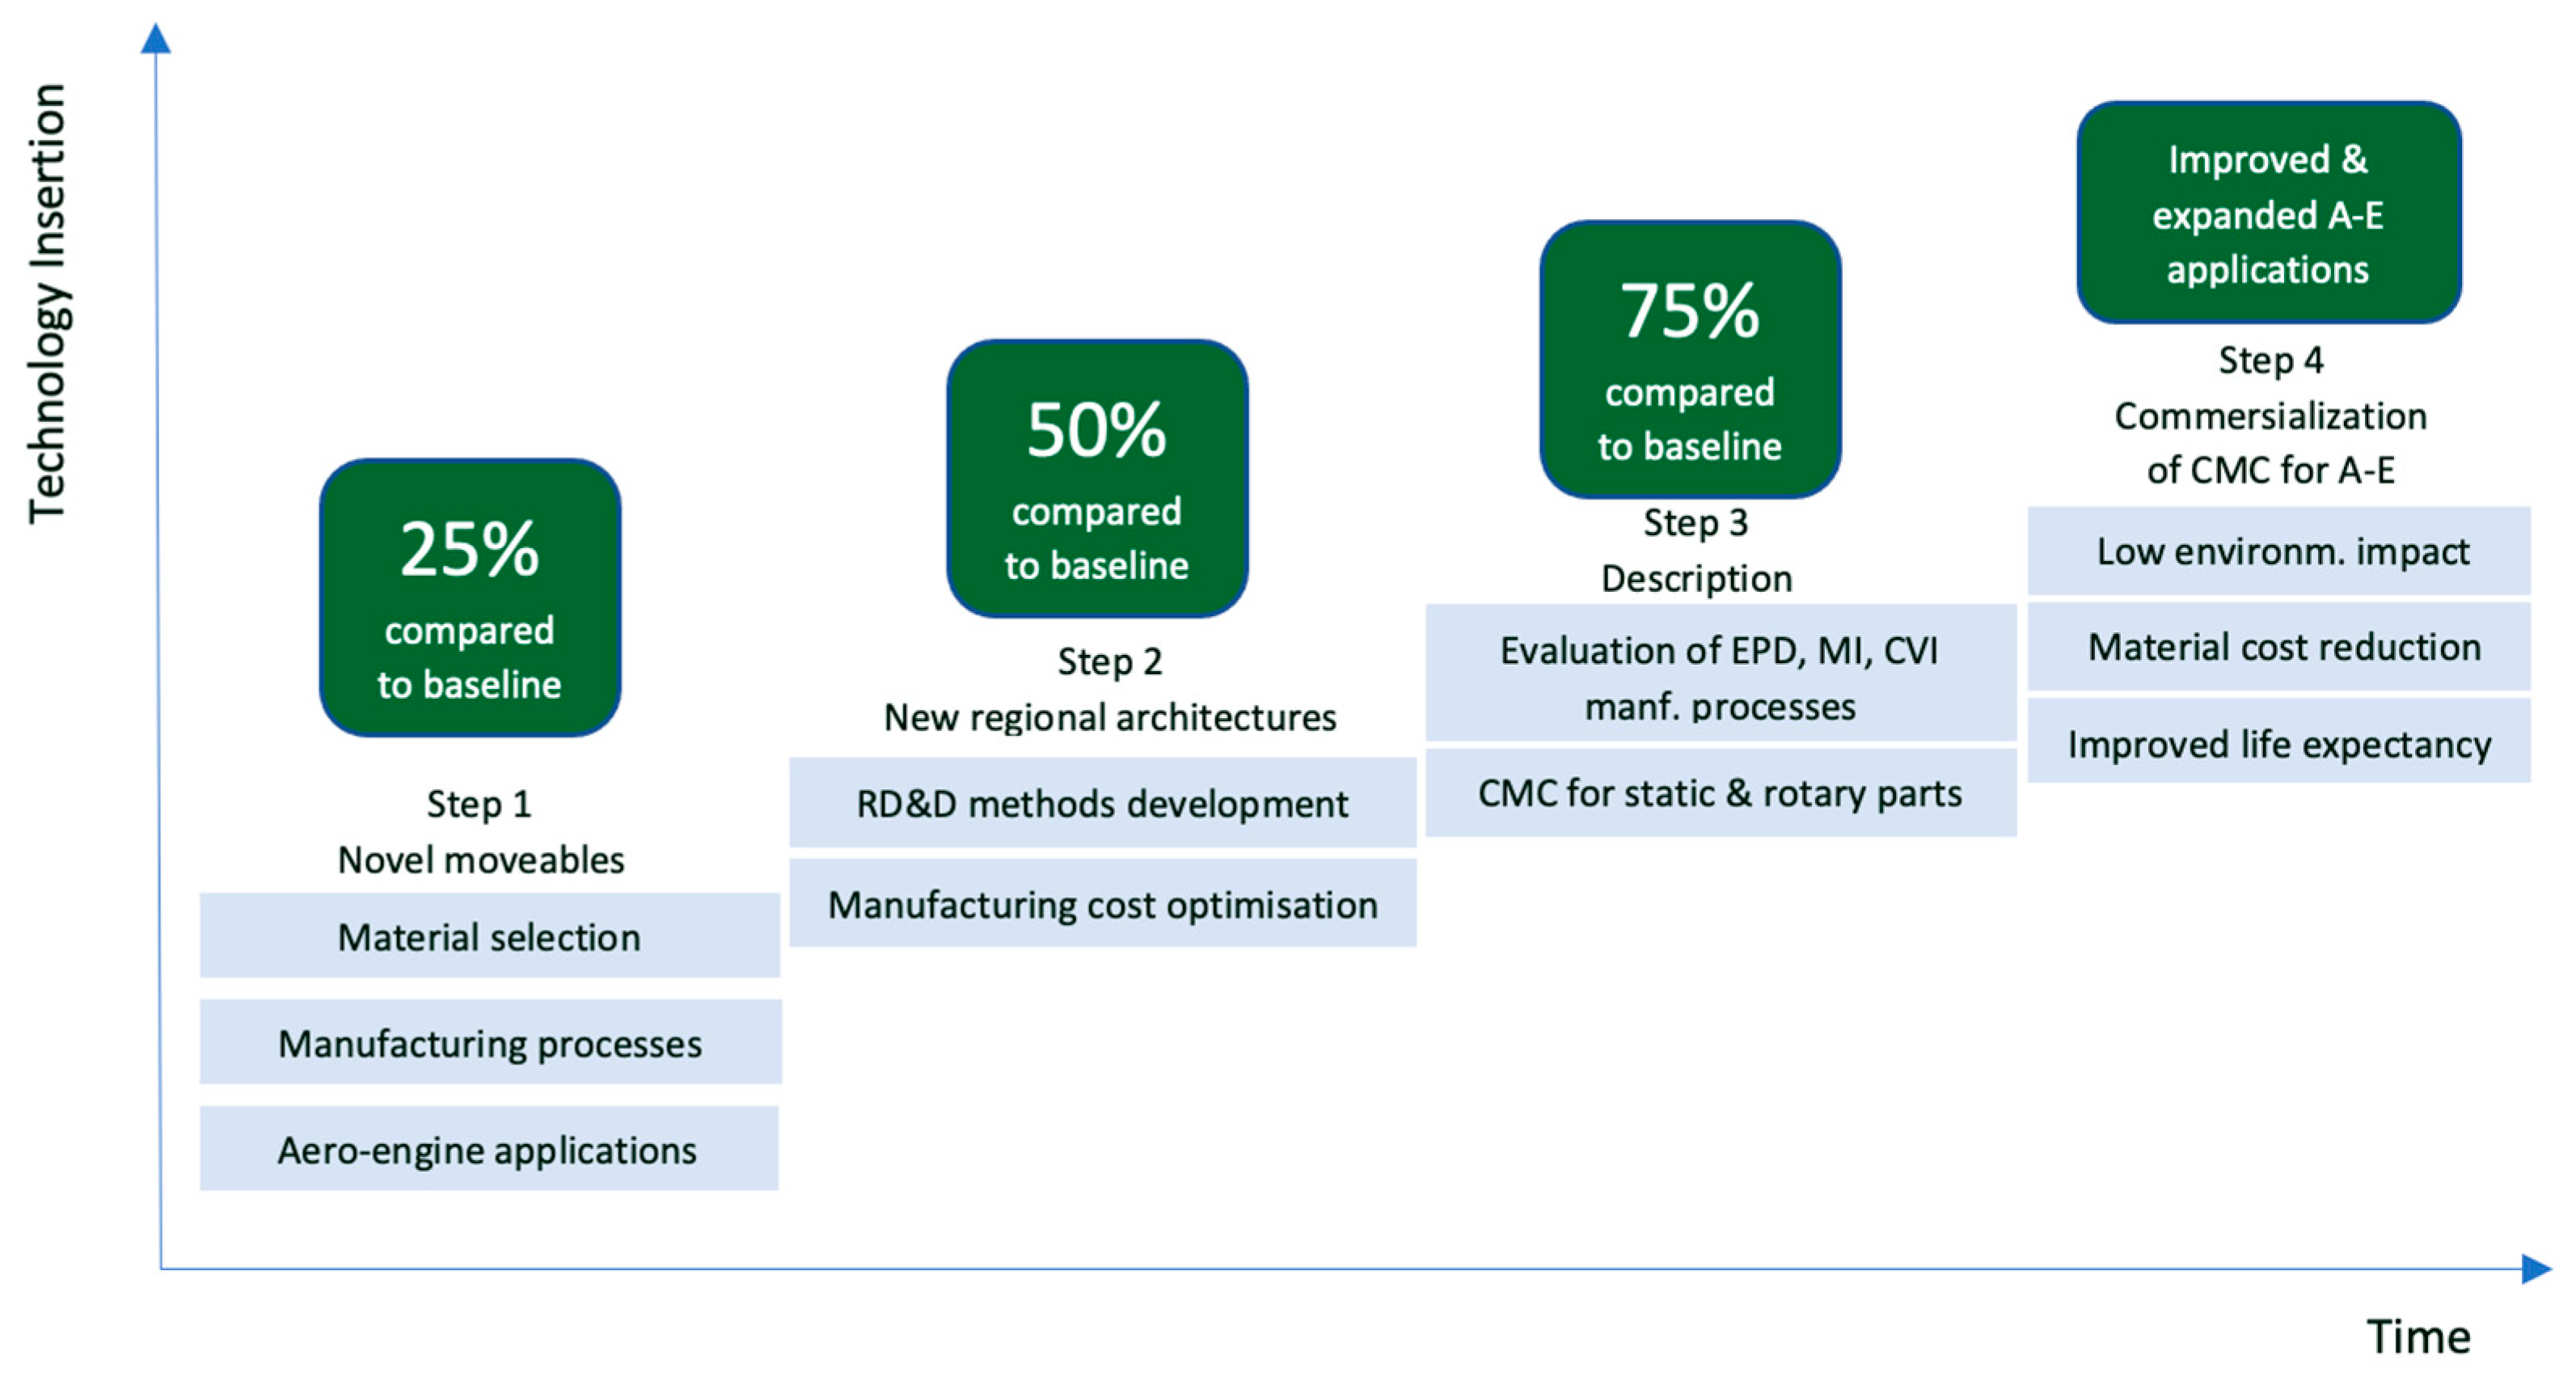Select the 75% compared to baseline box

tap(1689, 360)
